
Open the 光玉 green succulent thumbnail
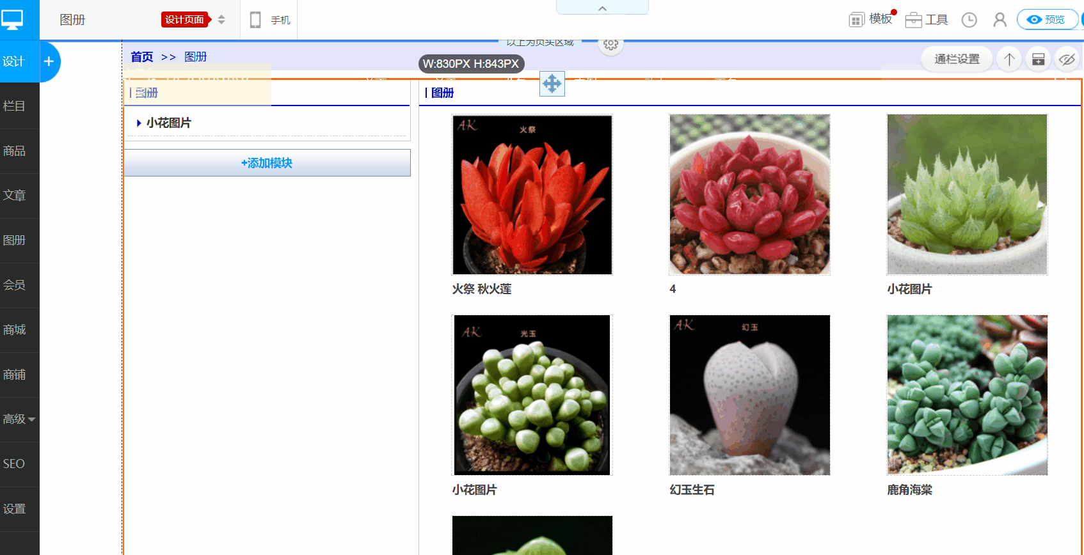coord(532,395)
